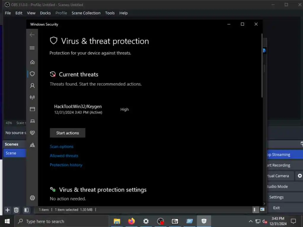
Task: Open the Help menu in OBS
Action: click(123, 13)
